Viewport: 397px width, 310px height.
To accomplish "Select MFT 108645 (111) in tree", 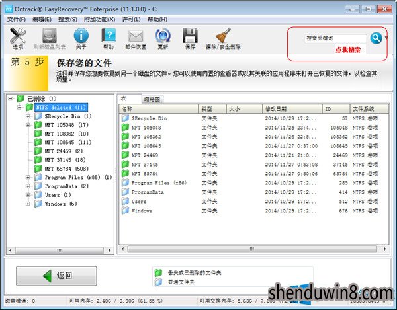I will (68, 142).
